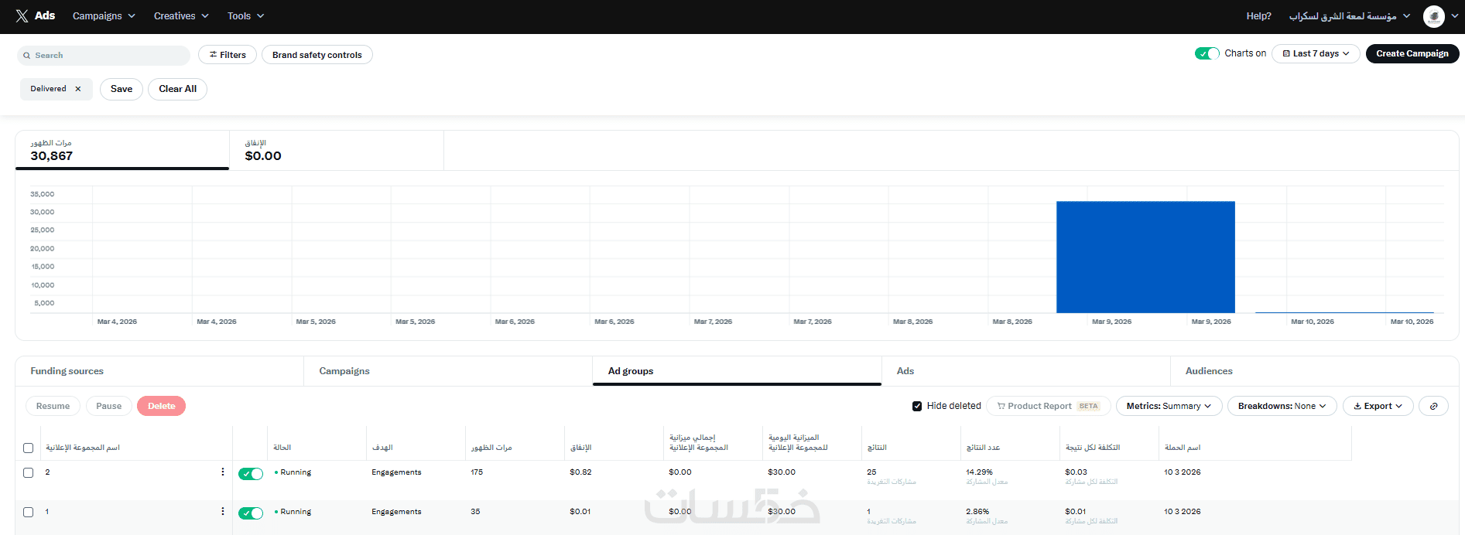Open the Filters panel
Screen dimensions: 1465x535
pyautogui.click(x=228, y=55)
